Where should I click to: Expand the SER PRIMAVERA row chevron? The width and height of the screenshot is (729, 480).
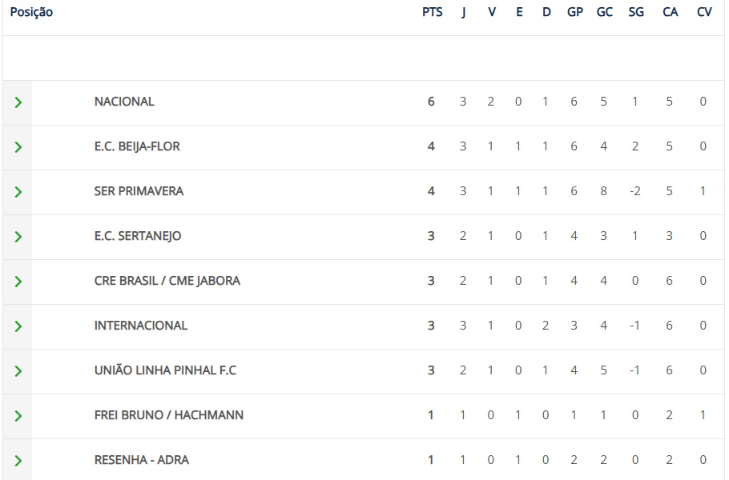(x=18, y=192)
